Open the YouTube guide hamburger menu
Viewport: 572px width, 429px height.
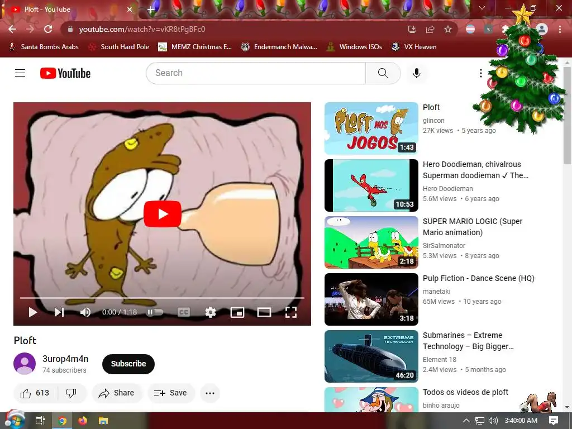click(x=20, y=73)
